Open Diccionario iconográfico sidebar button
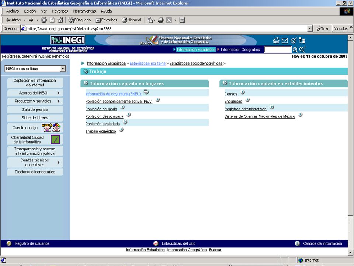Image resolution: width=354 pixels, height=266 pixels. point(35,172)
